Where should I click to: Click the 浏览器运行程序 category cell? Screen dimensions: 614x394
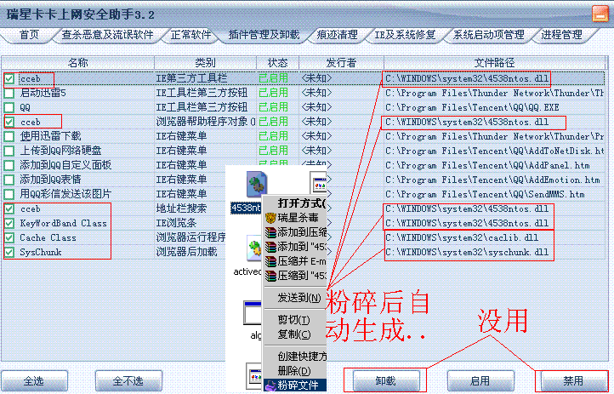coord(191,237)
